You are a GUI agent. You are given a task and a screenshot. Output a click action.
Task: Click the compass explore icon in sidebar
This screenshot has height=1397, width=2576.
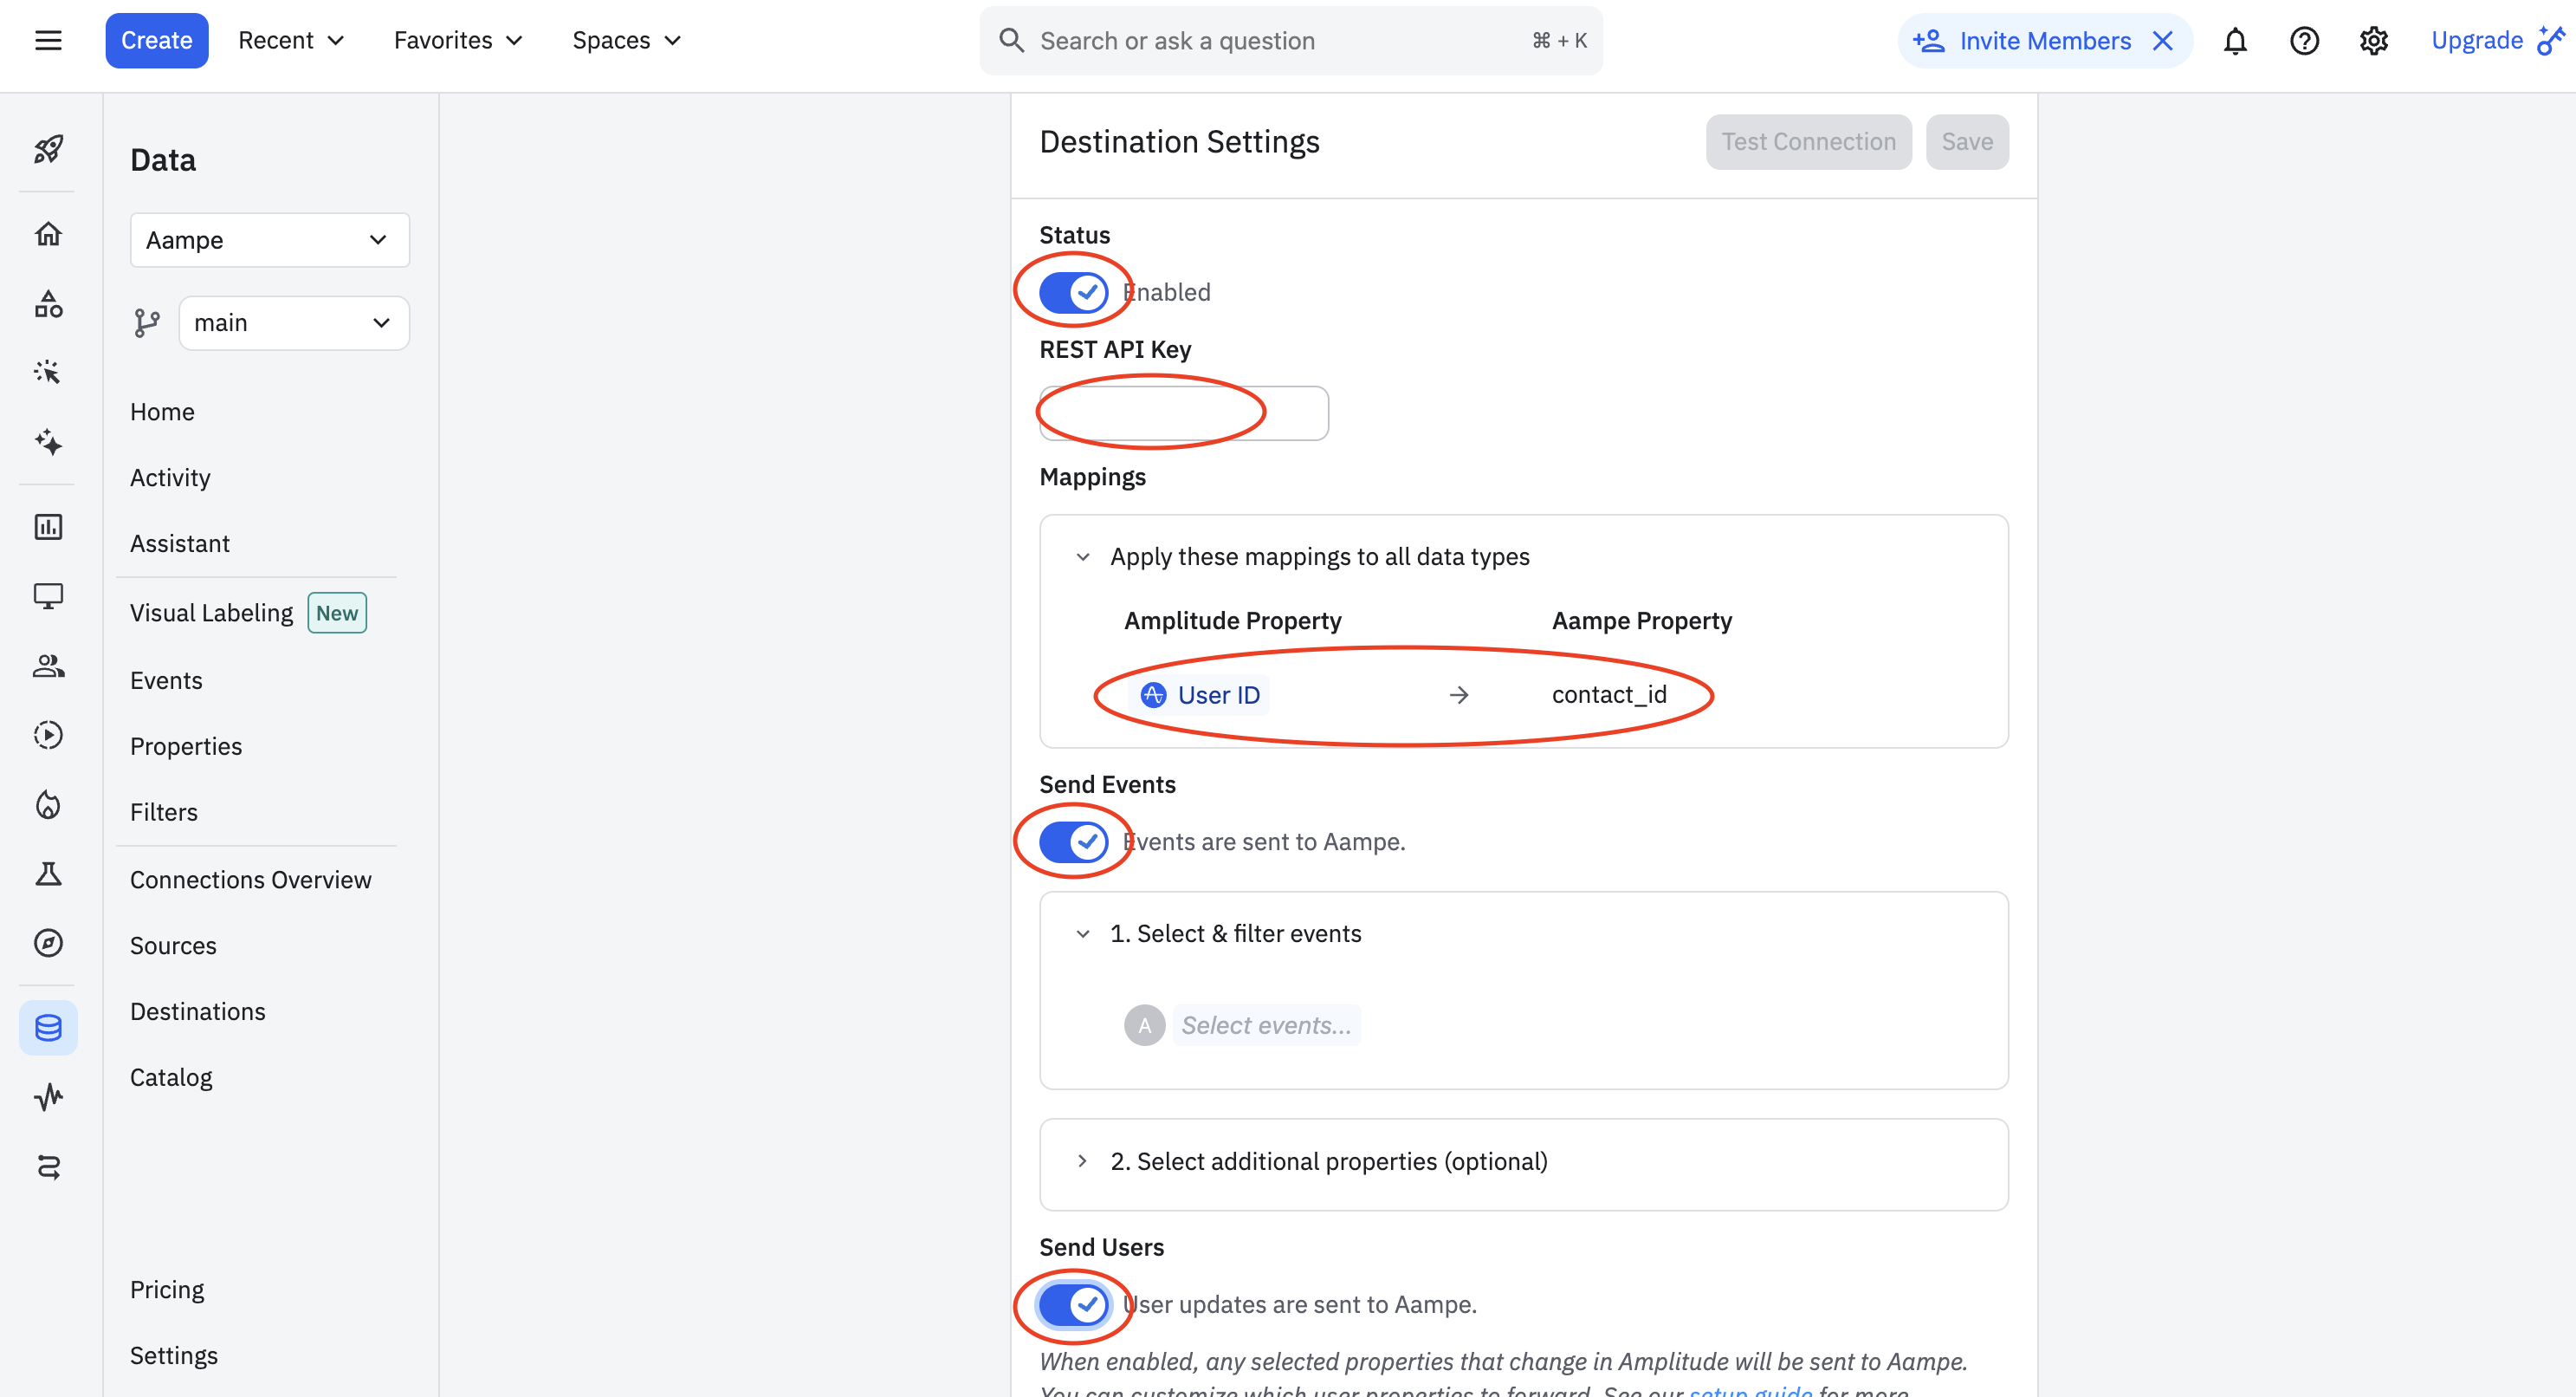click(x=48, y=944)
